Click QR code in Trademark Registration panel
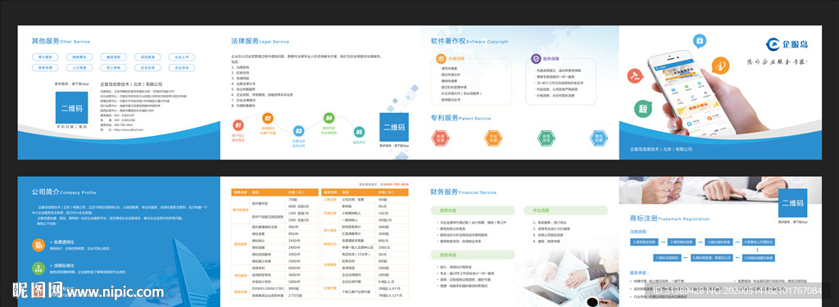839x307 pixels. point(793,203)
